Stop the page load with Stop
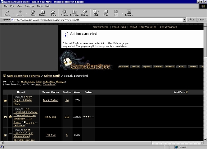The width and height of the screenshot is (207, 149). click(33, 13)
